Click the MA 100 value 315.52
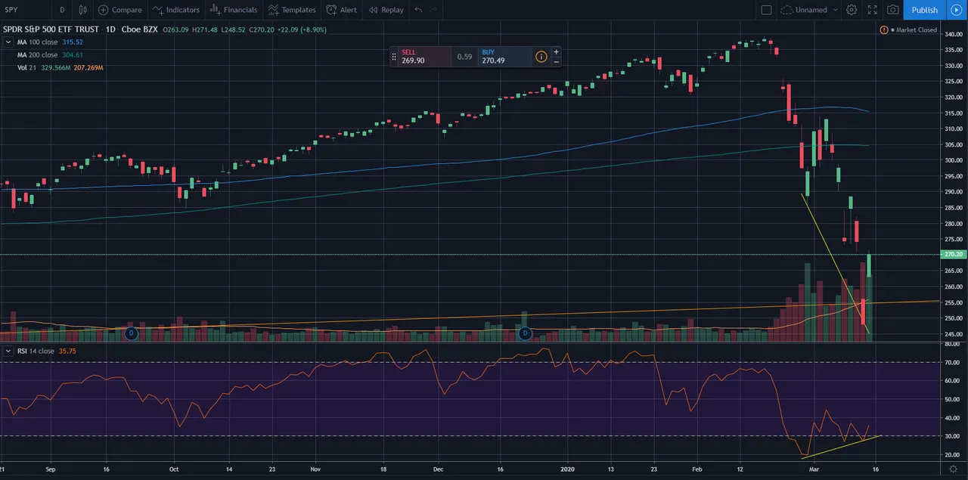This screenshot has height=480, width=968. click(73, 42)
